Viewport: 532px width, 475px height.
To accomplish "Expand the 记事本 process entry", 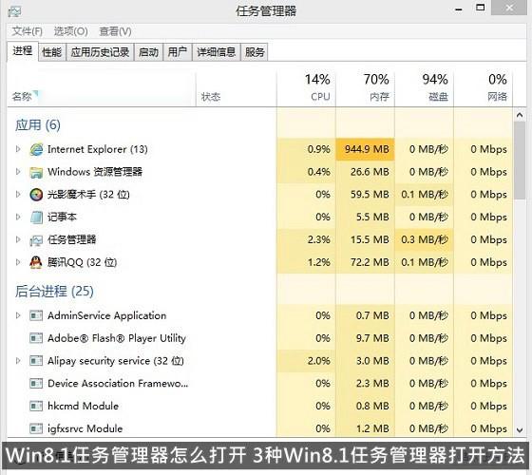I will point(18,217).
